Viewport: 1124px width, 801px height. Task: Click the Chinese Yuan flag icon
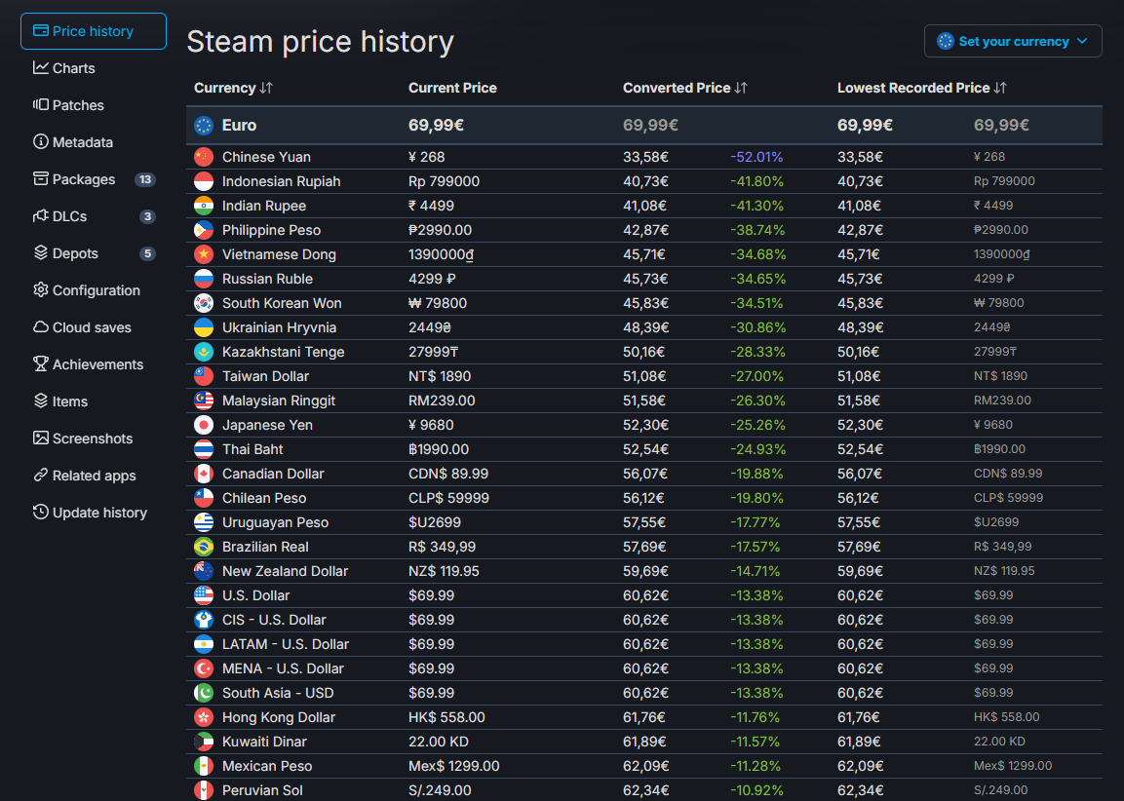pyautogui.click(x=205, y=156)
